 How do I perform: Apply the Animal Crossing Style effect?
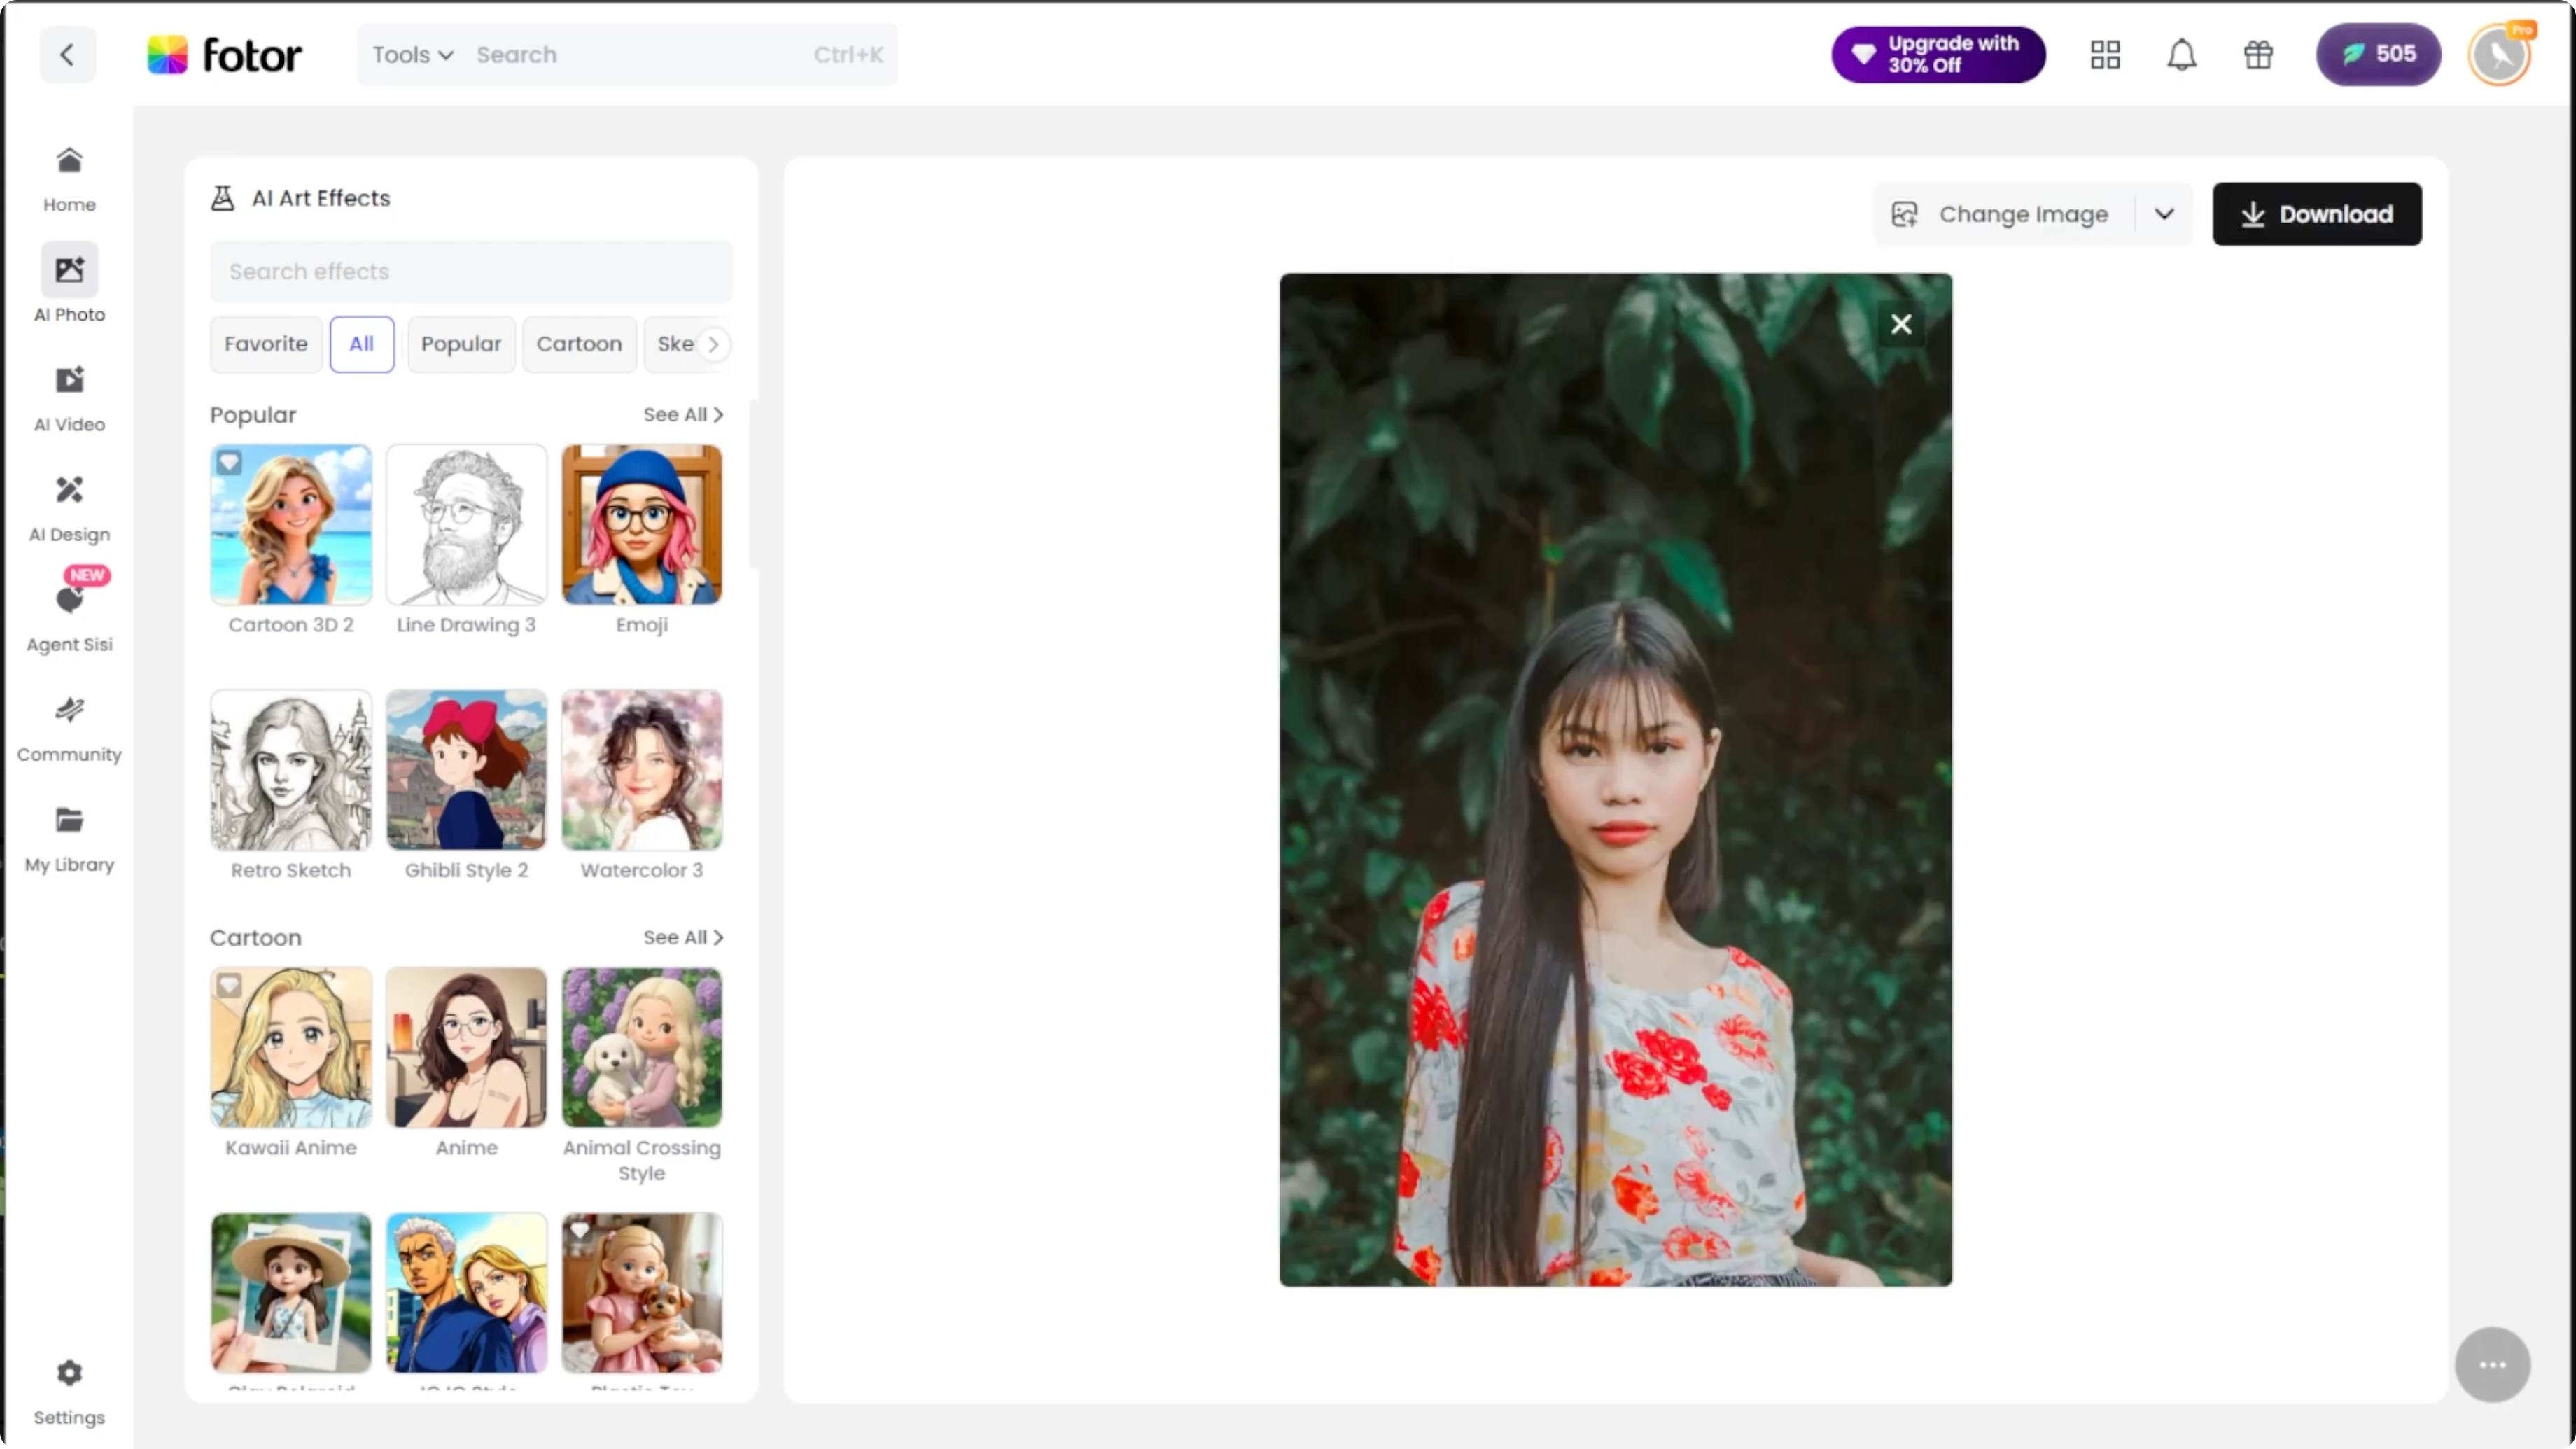642,1048
